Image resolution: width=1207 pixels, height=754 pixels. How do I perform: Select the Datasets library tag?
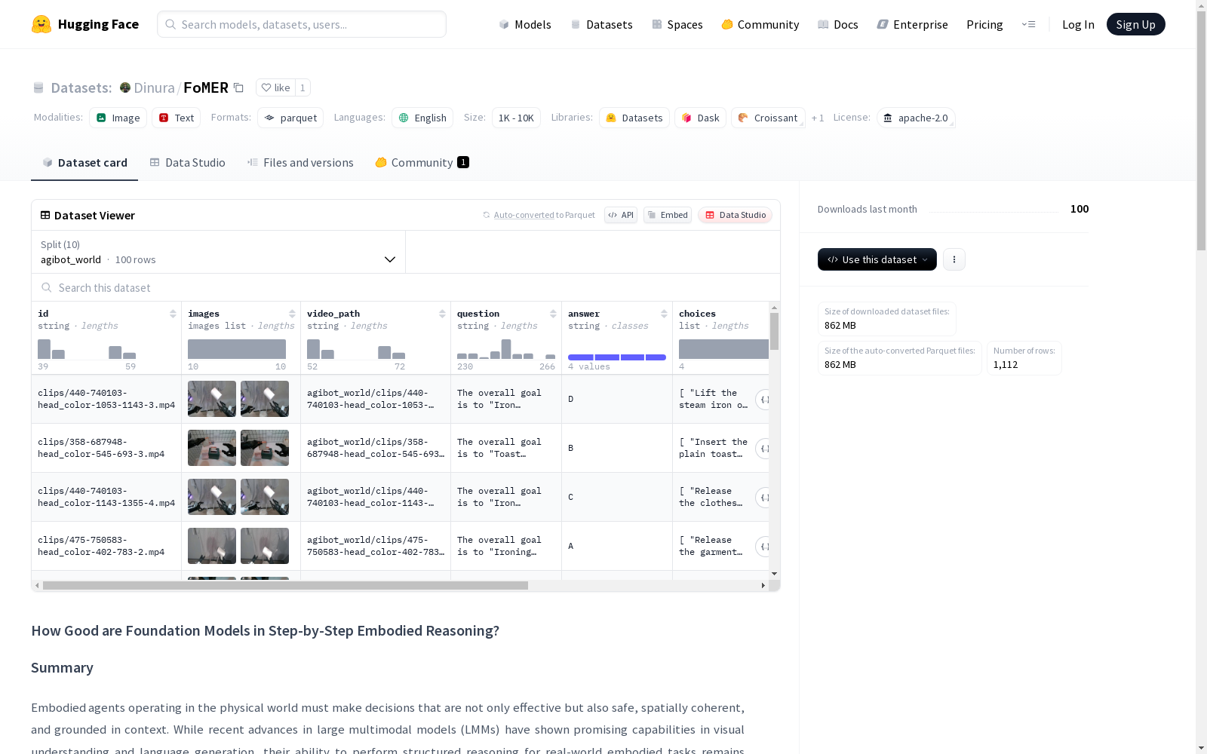tap(634, 118)
